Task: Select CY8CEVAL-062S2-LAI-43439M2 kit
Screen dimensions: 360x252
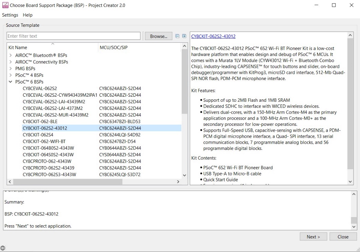Action: [x=102, y=102]
